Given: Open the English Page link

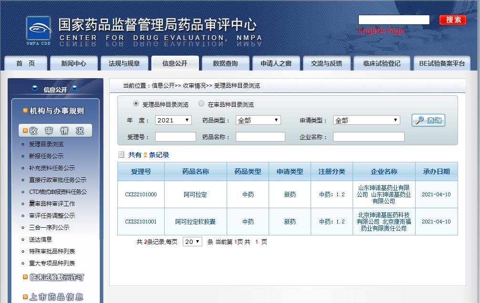Looking at the screenshot, I should point(381,31).
